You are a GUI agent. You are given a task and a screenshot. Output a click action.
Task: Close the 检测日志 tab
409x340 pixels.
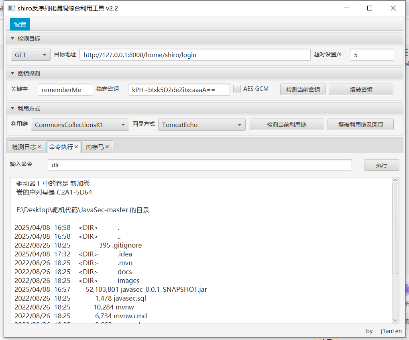[x=39, y=147]
